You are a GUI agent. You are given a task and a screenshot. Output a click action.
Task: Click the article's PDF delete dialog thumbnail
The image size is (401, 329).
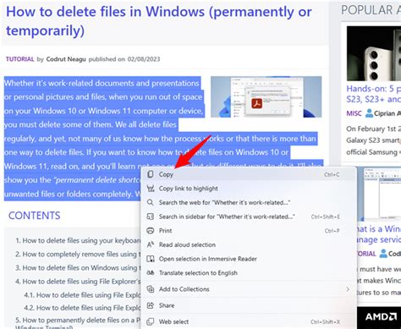[x=266, y=96]
